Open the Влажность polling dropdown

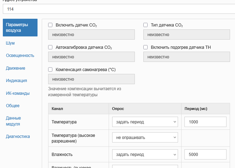145,155
